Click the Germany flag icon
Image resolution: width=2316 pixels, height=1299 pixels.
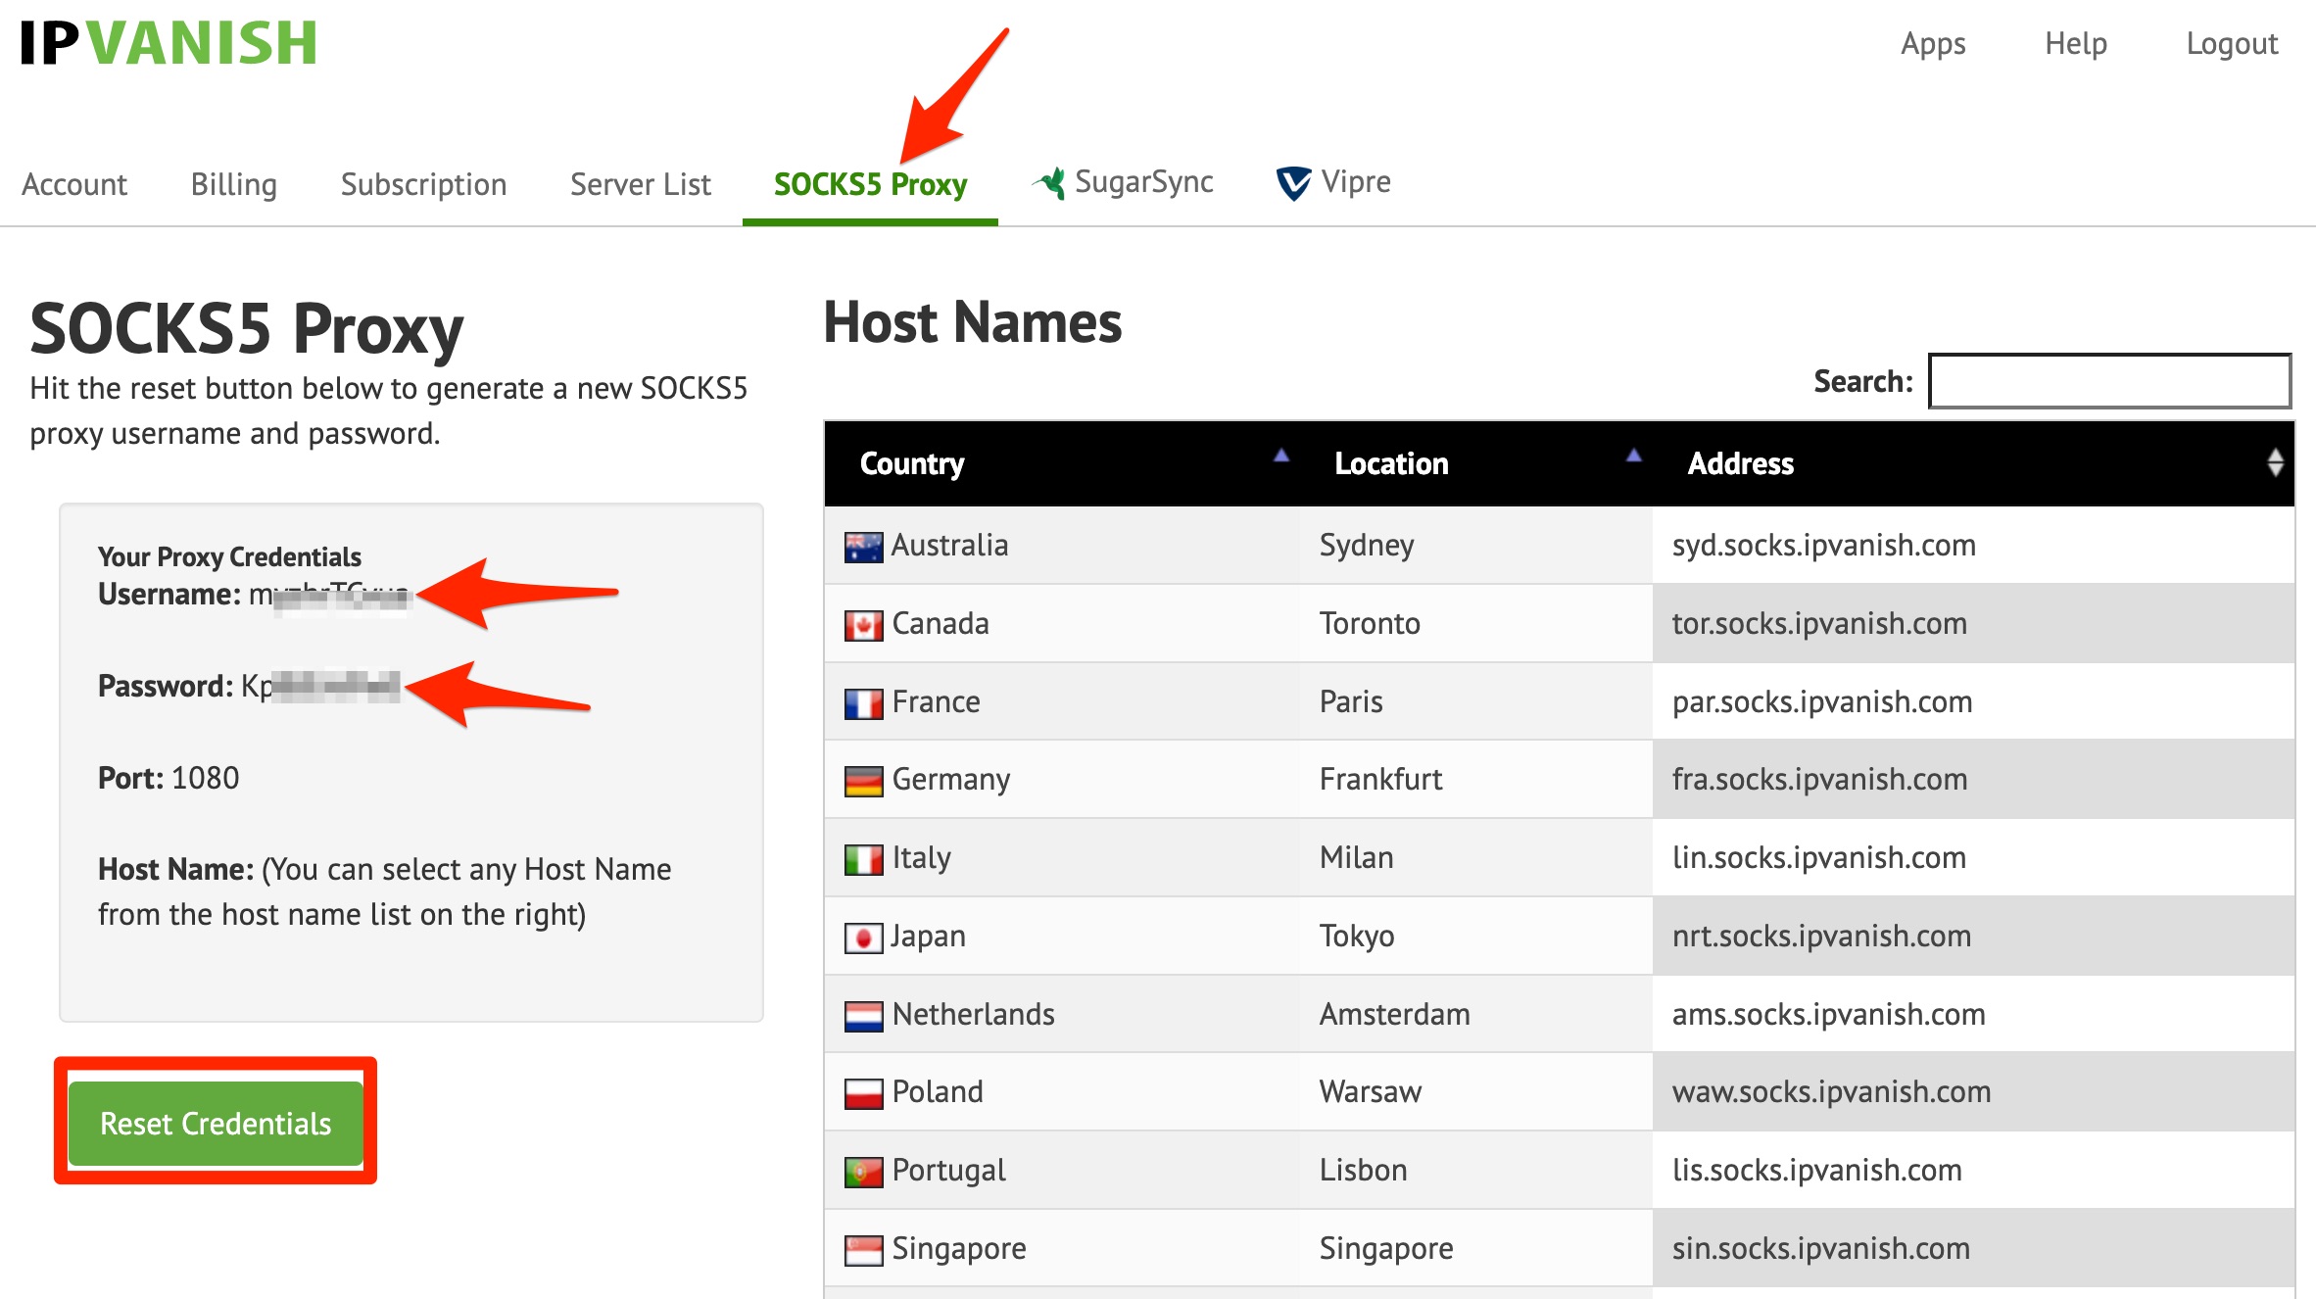(x=863, y=781)
